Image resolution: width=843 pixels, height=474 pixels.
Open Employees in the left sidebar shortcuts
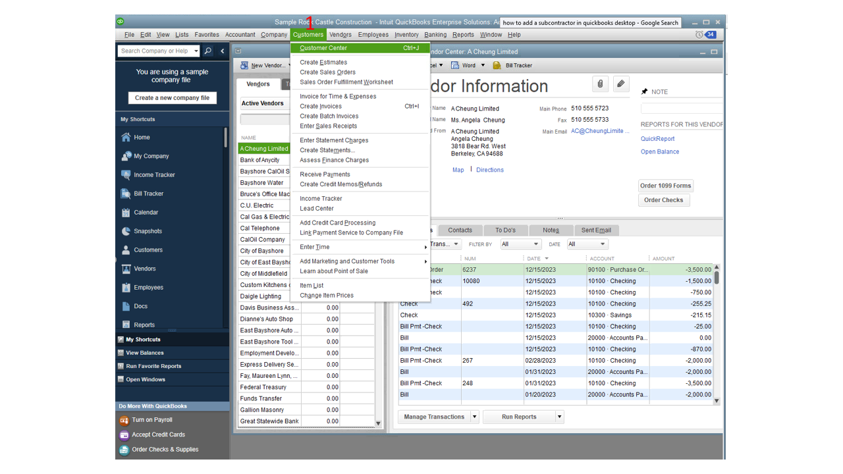[149, 288]
